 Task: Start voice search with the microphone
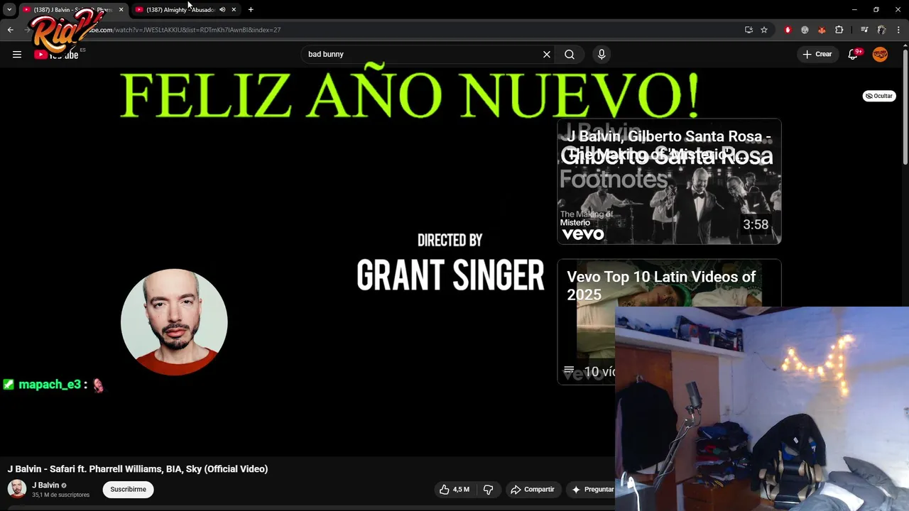[x=602, y=54]
